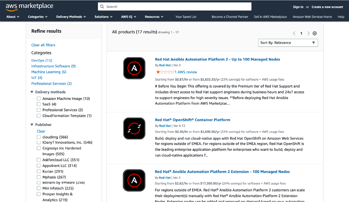Open the results settings gear icon
The image size is (349, 202).
coord(315,33)
